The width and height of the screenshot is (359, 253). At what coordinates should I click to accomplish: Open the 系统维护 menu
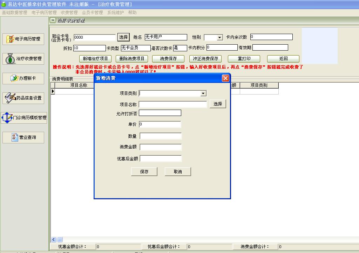pos(116,13)
